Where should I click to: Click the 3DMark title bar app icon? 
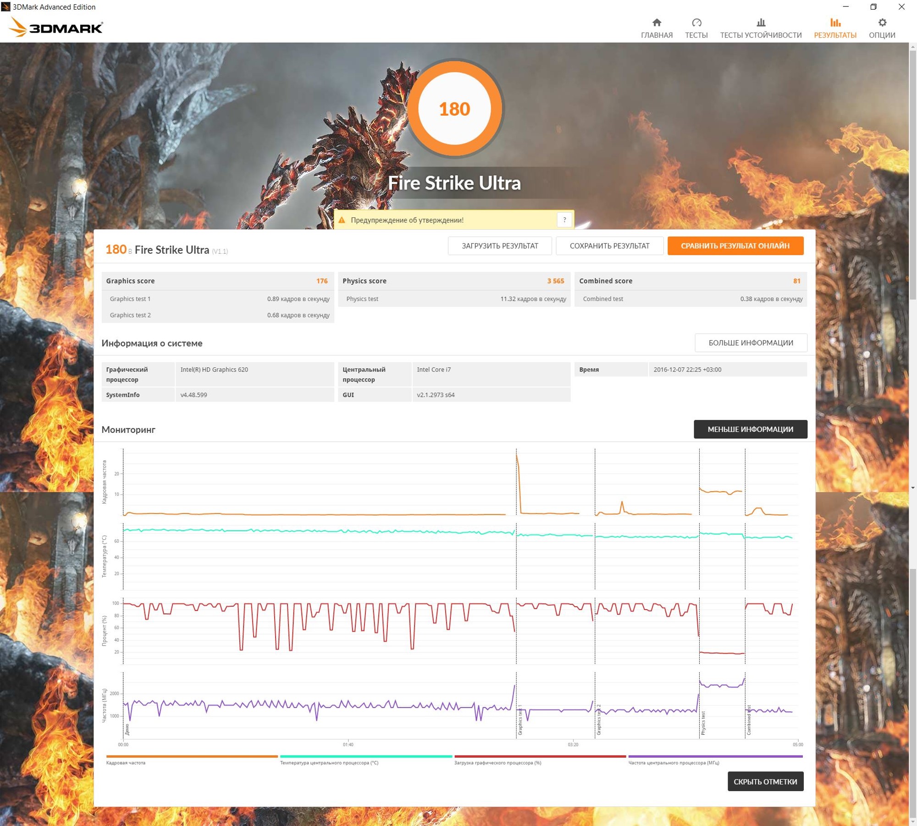[x=6, y=7]
